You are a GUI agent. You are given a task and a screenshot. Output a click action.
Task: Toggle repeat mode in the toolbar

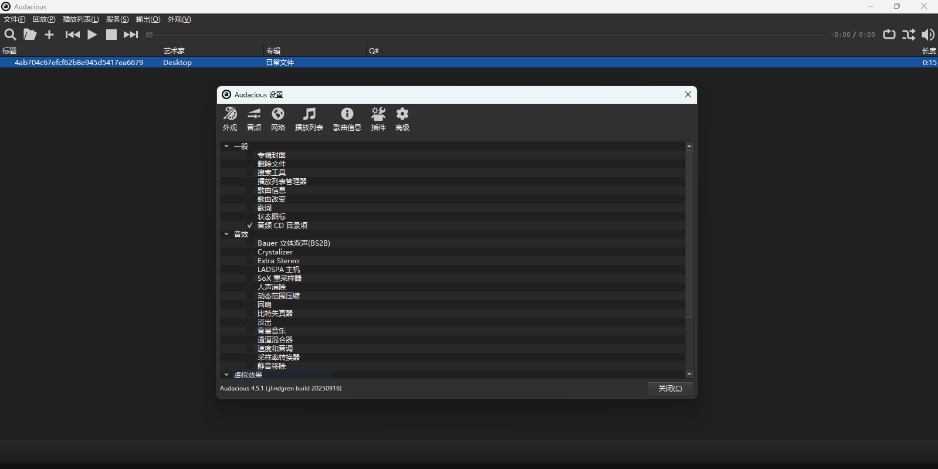point(889,35)
